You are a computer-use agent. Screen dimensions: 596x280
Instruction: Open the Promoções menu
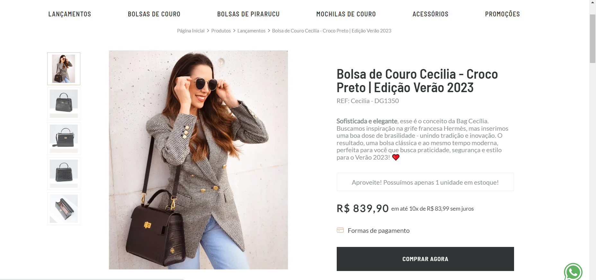point(503,14)
